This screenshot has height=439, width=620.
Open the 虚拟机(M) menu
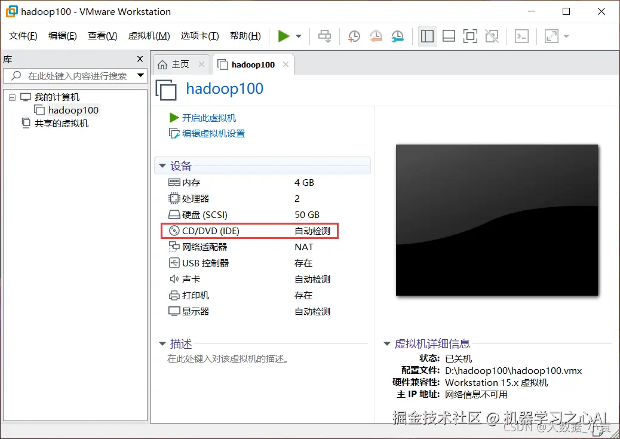tap(149, 36)
